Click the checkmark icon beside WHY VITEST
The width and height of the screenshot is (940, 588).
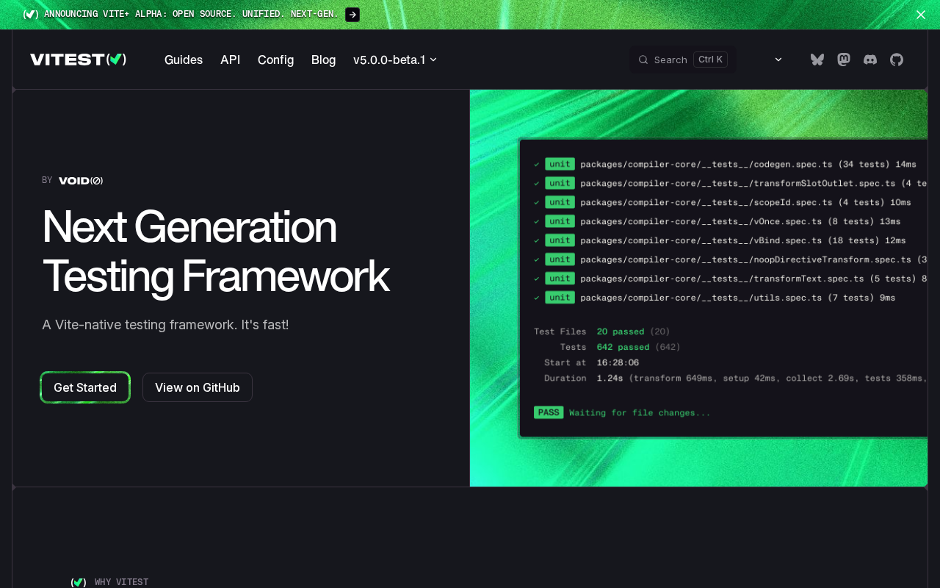coord(79,582)
